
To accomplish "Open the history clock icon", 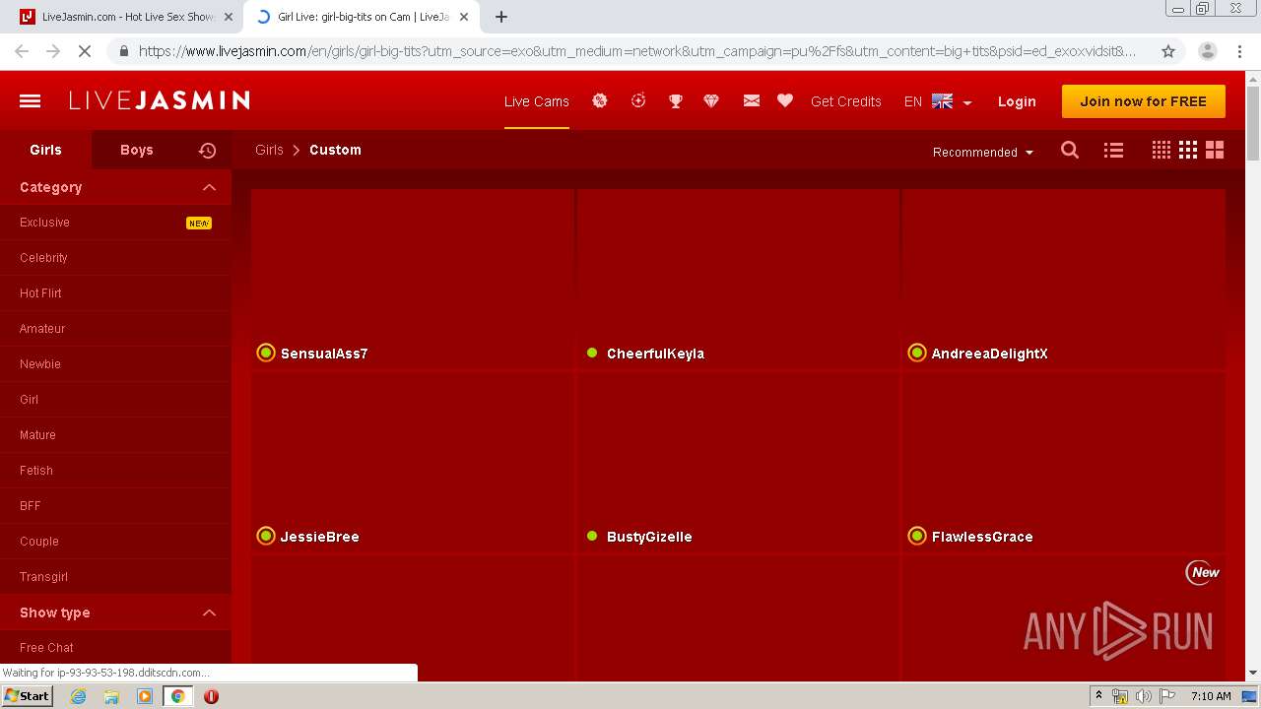I will (207, 151).
